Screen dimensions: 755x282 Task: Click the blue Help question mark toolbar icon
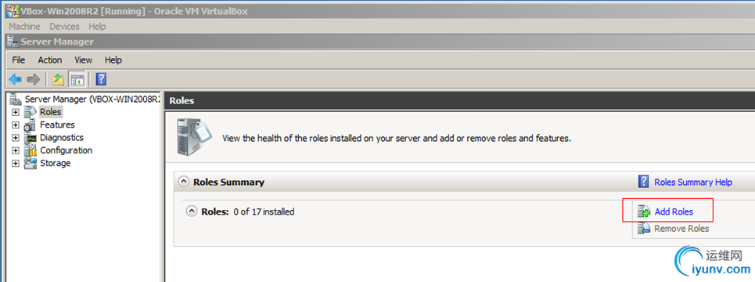coord(101,79)
